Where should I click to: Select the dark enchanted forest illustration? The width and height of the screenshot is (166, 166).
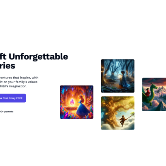coord(118,76)
